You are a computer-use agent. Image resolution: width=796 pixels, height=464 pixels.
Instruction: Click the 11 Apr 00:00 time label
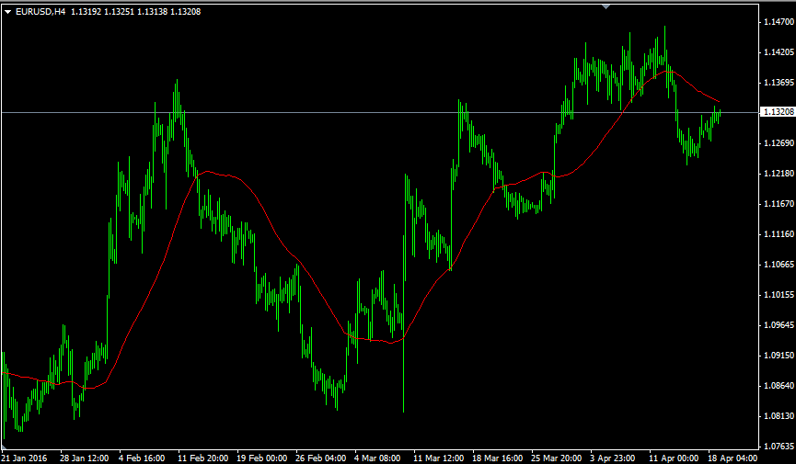[x=674, y=458]
